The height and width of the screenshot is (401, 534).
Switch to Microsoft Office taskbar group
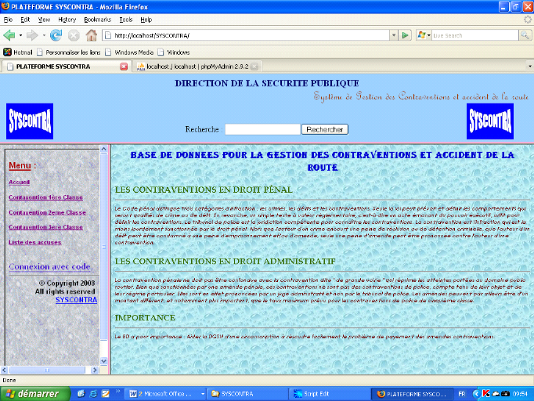pyautogui.click(x=166, y=394)
